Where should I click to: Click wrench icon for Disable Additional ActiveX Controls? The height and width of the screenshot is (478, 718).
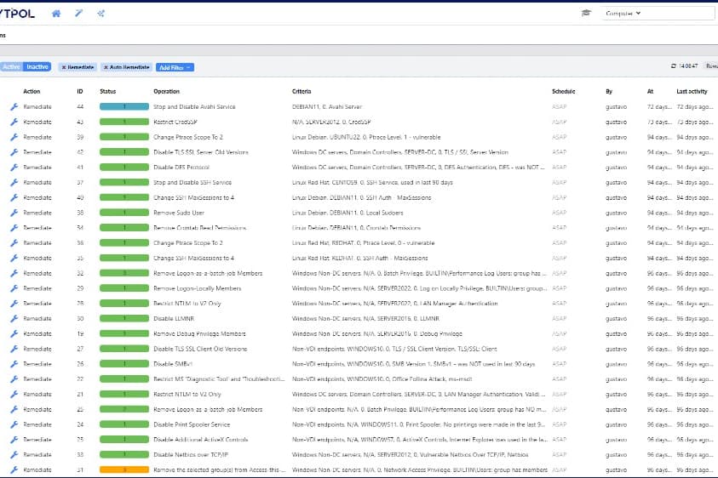click(14, 440)
